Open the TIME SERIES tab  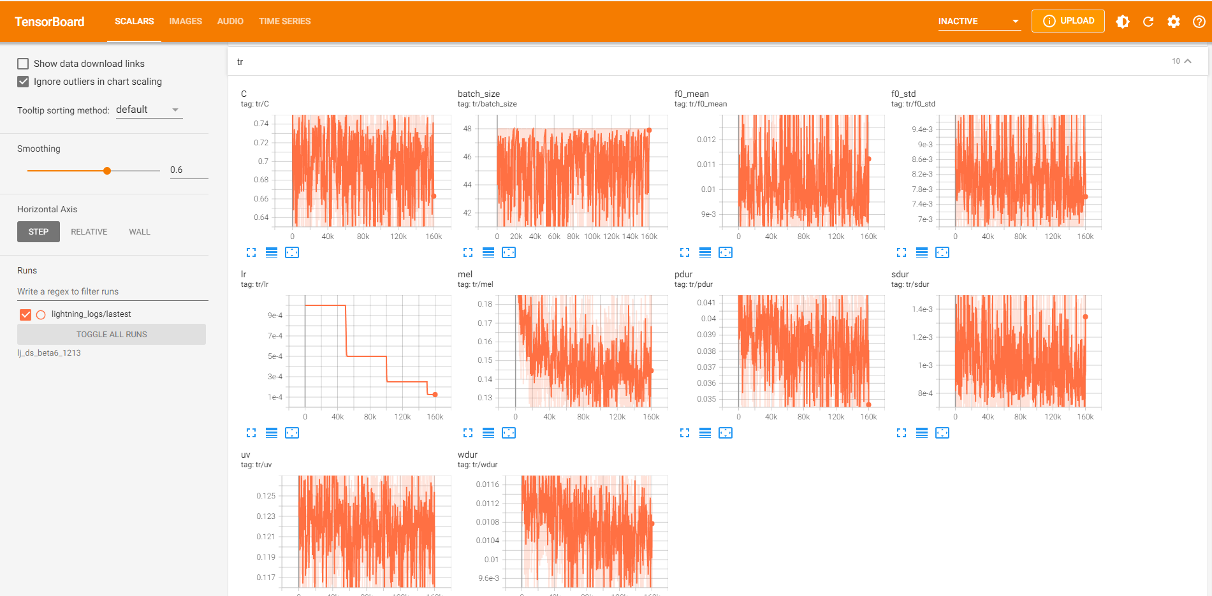pyautogui.click(x=284, y=21)
